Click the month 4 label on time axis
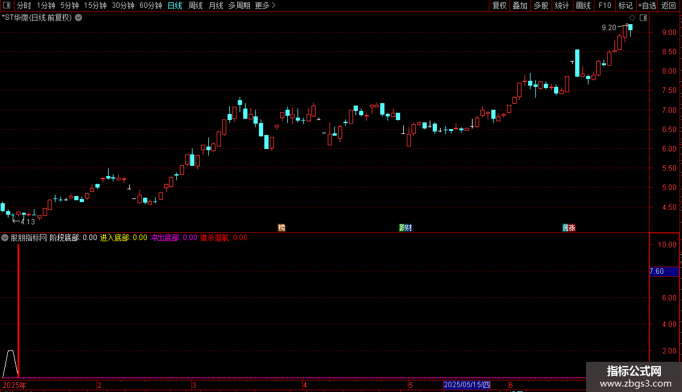 [x=305, y=385]
